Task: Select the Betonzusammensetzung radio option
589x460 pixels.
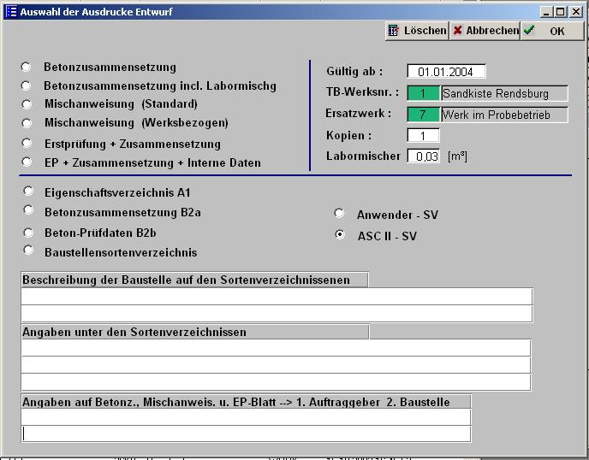Action: coord(27,67)
